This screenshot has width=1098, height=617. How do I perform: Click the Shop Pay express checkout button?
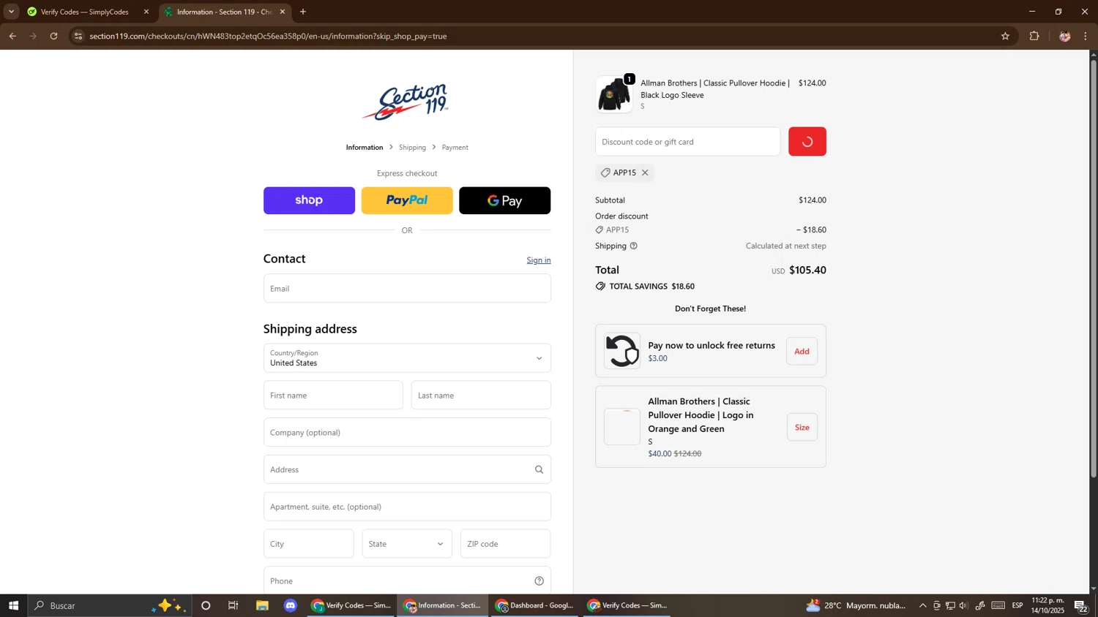pyautogui.click(x=309, y=200)
